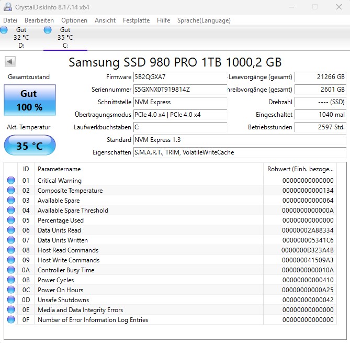This screenshot has width=350, height=343.
Task: Open the Festplatte menu
Action: pyautogui.click(x=136, y=20)
